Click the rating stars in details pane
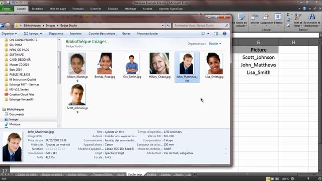This screenshot has height=181, width=322. tap(55, 149)
